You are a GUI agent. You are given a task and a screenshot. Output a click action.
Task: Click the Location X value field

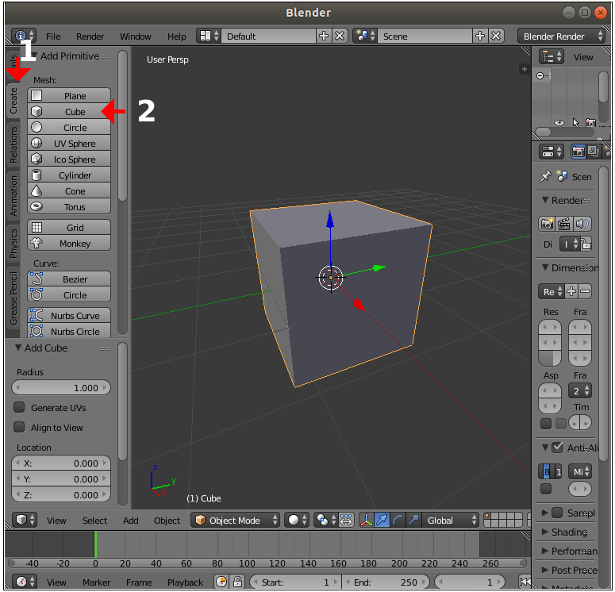tap(61, 463)
